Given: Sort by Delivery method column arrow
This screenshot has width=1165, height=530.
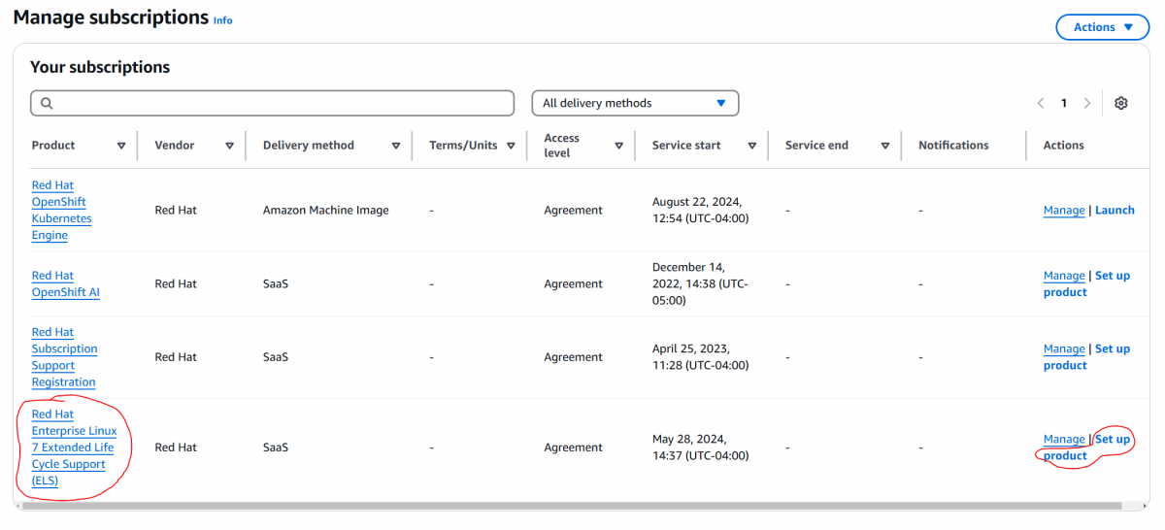Looking at the screenshot, I should tap(396, 146).
